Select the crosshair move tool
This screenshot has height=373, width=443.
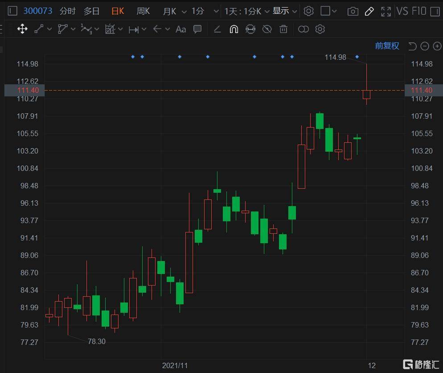click(22, 29)
